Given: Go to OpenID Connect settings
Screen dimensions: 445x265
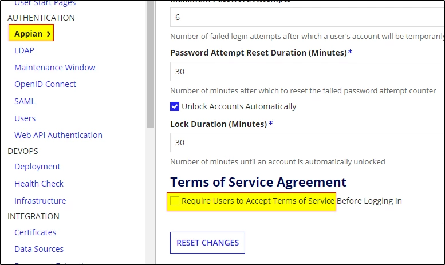Looking at the screenshot, I should point(45,84).
